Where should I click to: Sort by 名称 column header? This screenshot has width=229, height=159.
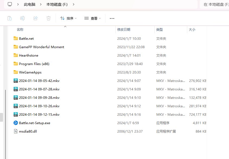[x=20, y=30]
